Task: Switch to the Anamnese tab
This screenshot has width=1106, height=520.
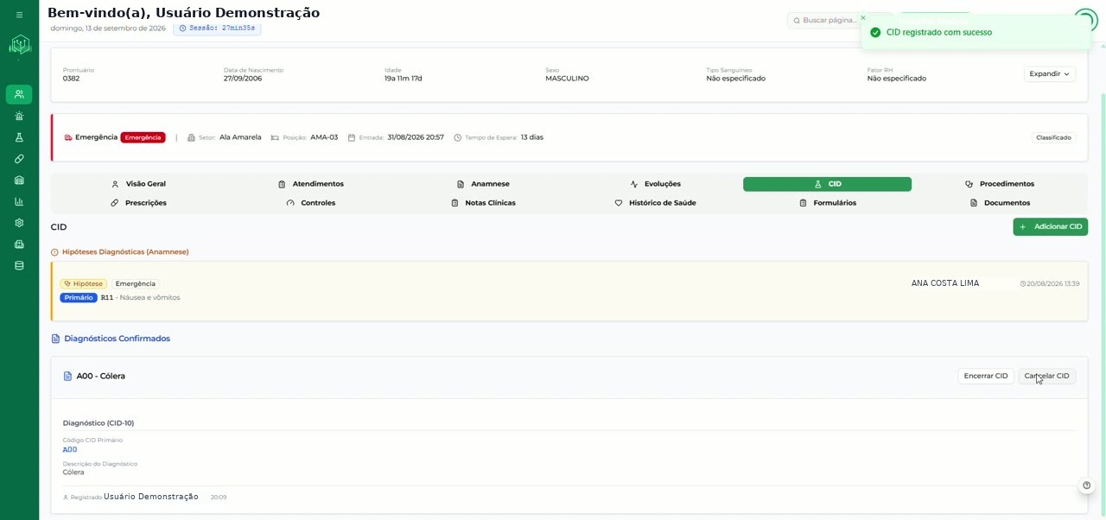Action: 483,184
